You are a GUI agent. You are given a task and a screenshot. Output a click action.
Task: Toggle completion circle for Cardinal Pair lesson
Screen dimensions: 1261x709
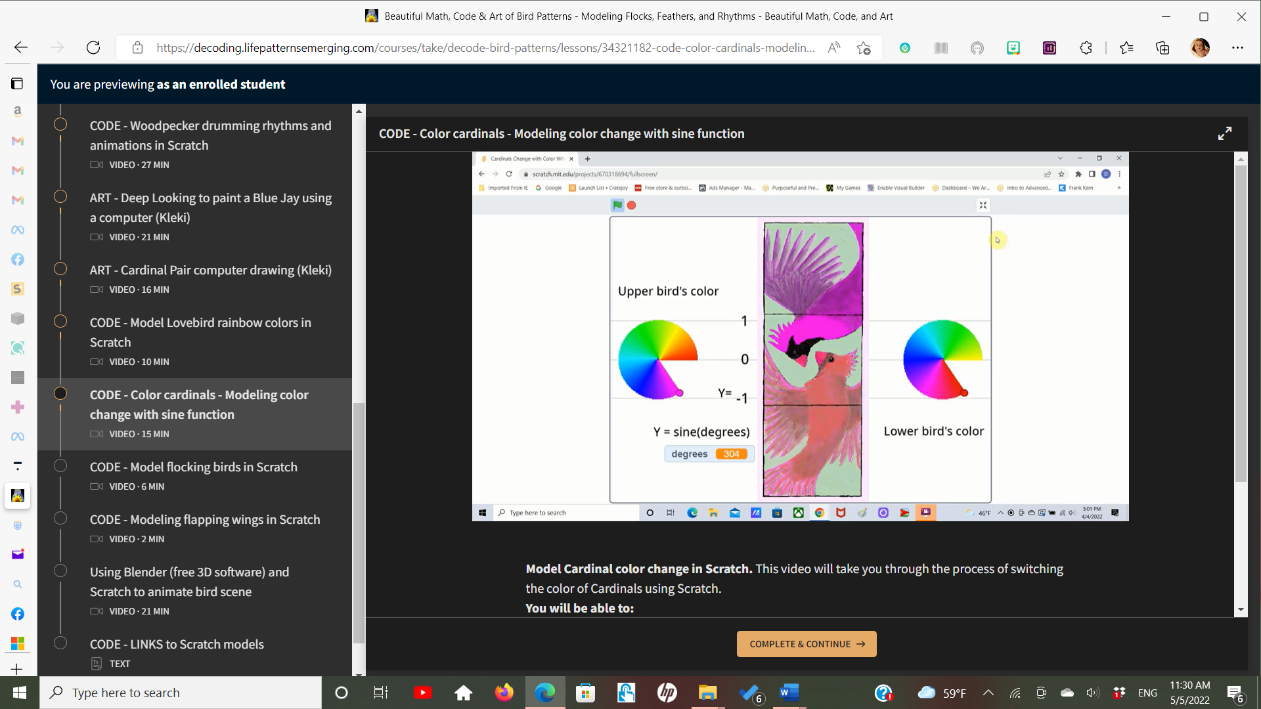[x=60, y=269]
